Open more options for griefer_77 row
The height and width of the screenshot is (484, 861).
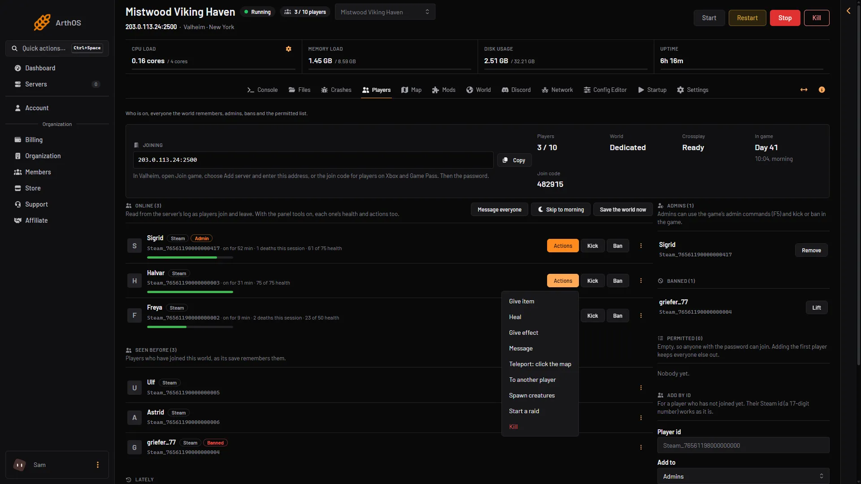pyautogui.click(x=641, y=447)
